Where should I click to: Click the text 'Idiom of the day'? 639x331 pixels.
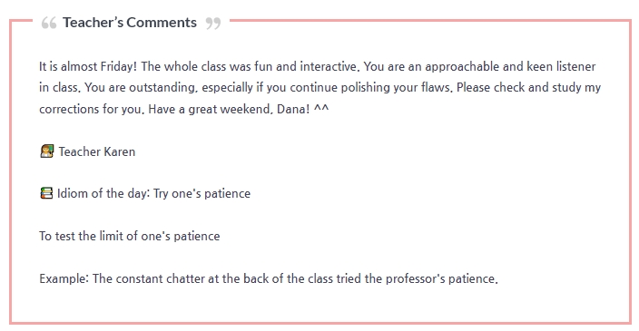coord(102,193)
